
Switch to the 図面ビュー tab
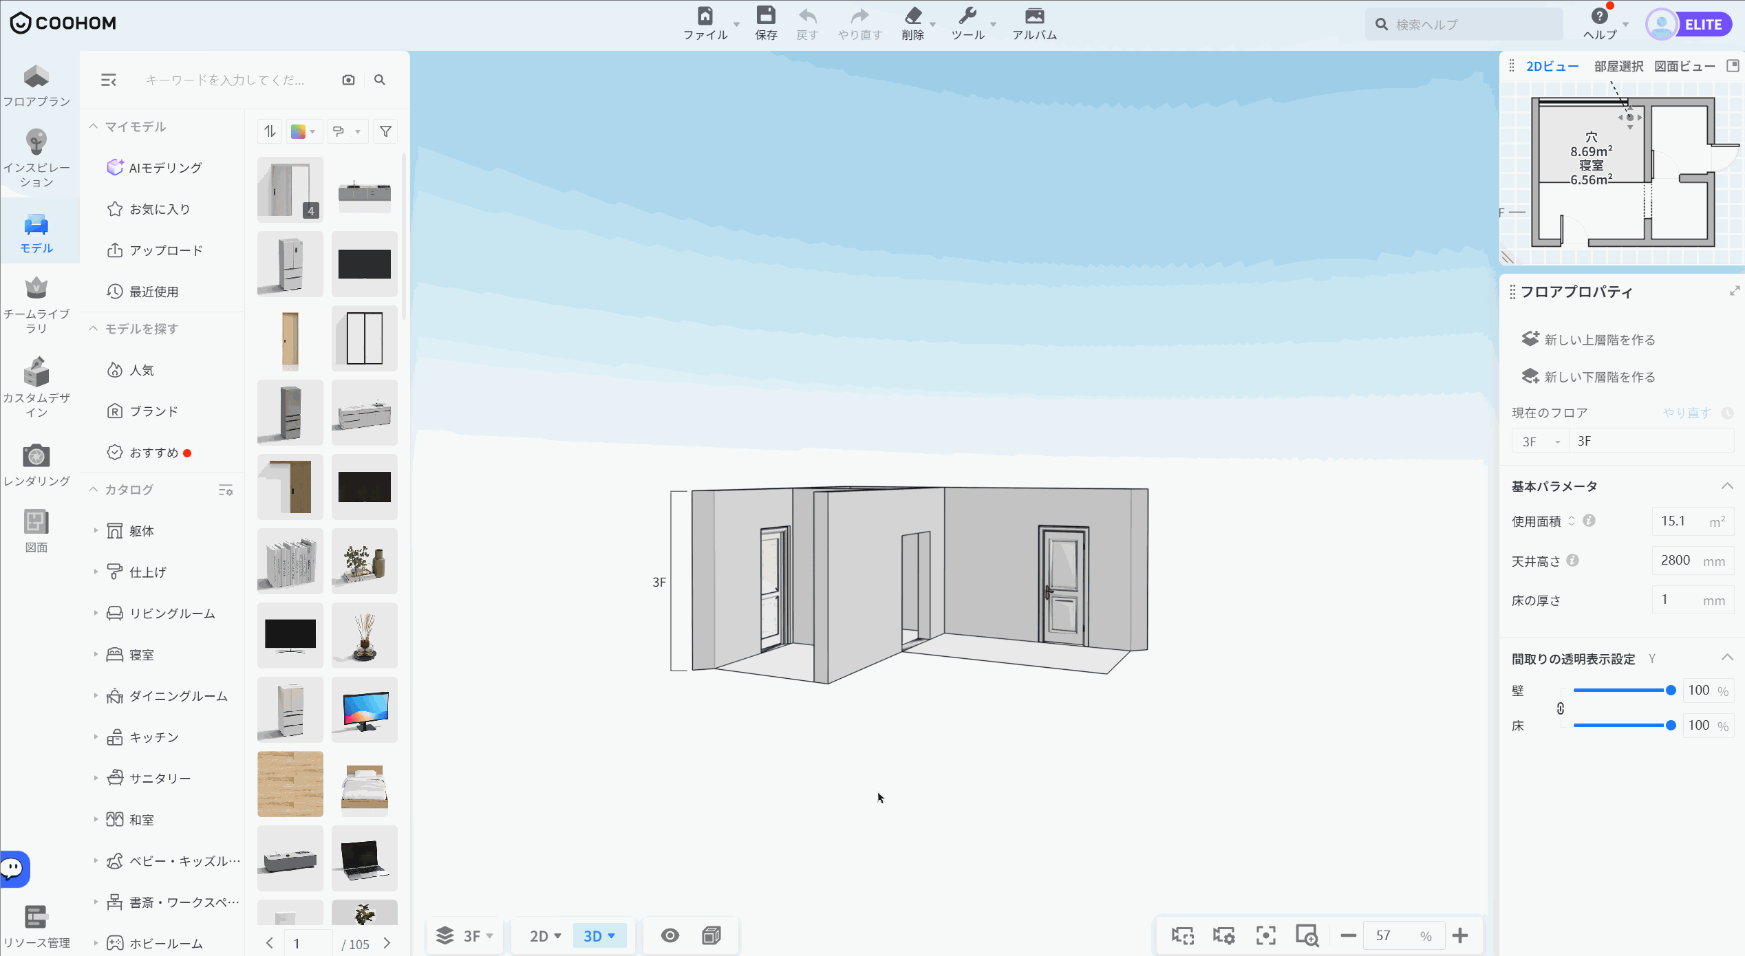[1684, 66]
